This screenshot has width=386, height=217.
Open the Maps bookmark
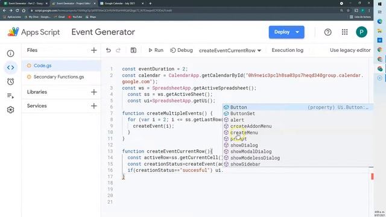point(91,17)
